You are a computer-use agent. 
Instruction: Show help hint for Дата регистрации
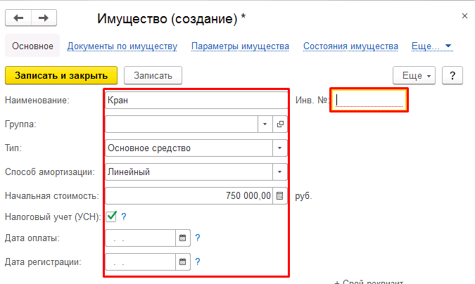tap(198, 262)
